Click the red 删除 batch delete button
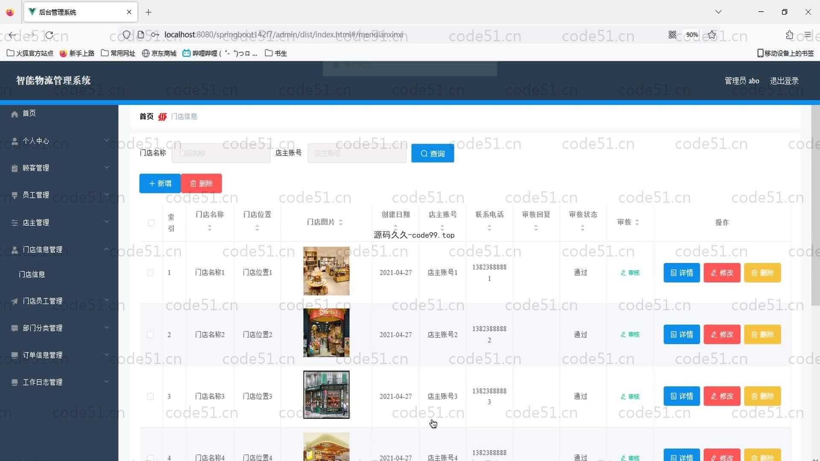Image resolution: width=820 pixels, height=461 pixels. point(201,184)
